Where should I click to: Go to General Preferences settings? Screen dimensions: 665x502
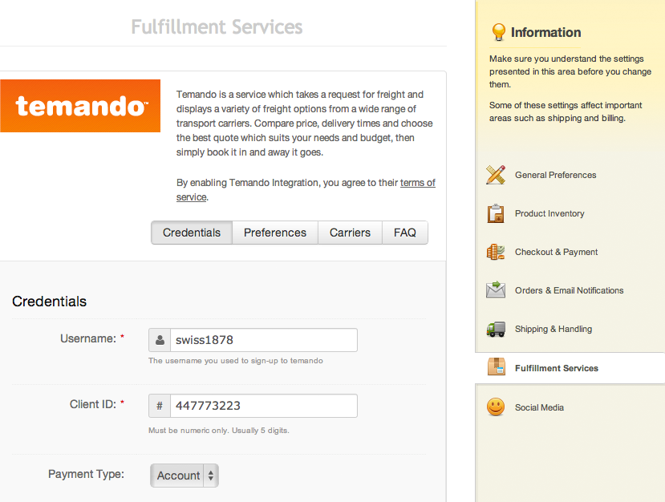[556, 175]
